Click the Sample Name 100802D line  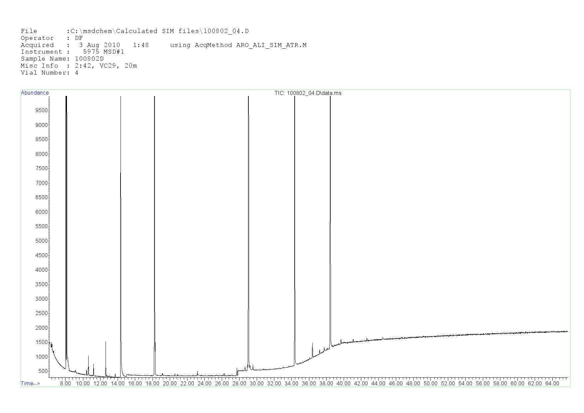(62, 59)
